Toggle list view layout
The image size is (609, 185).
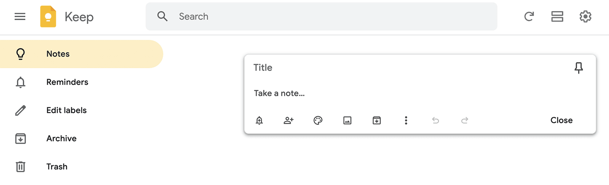click(x=557, y=16)
